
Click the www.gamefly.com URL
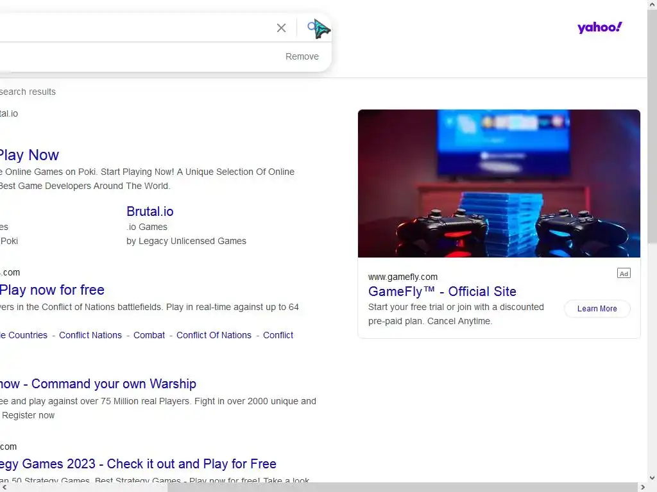point(403,277)
